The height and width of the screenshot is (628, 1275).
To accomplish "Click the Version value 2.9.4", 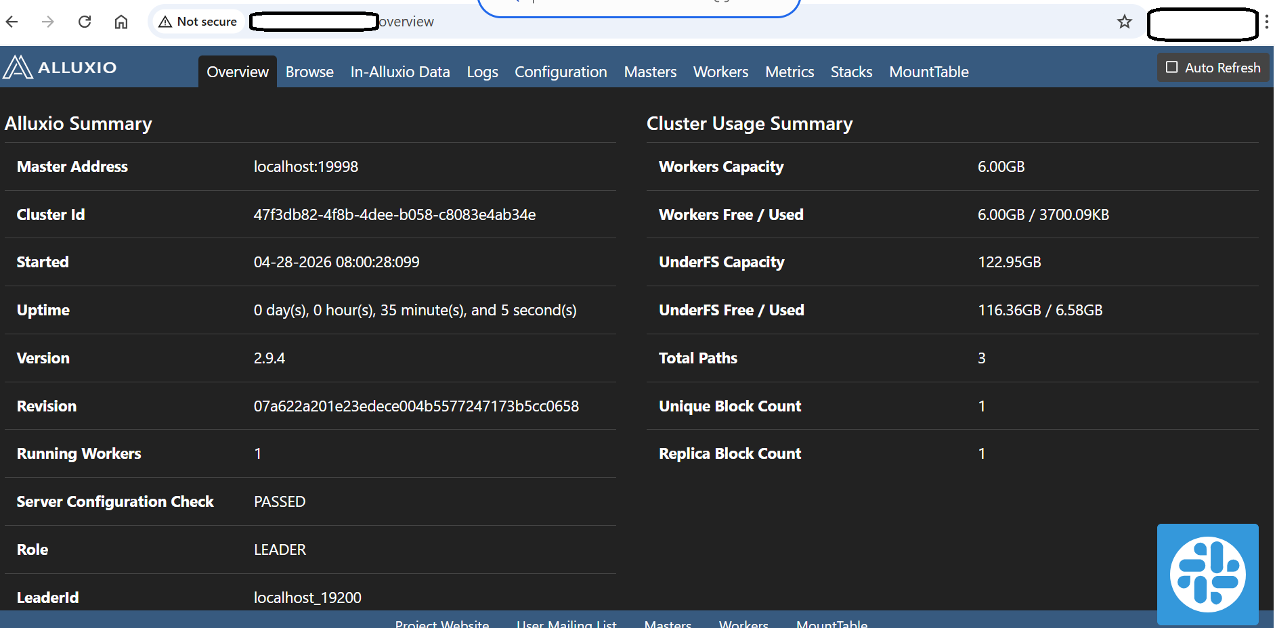I will pyautogui.click(x=269, y=358).
